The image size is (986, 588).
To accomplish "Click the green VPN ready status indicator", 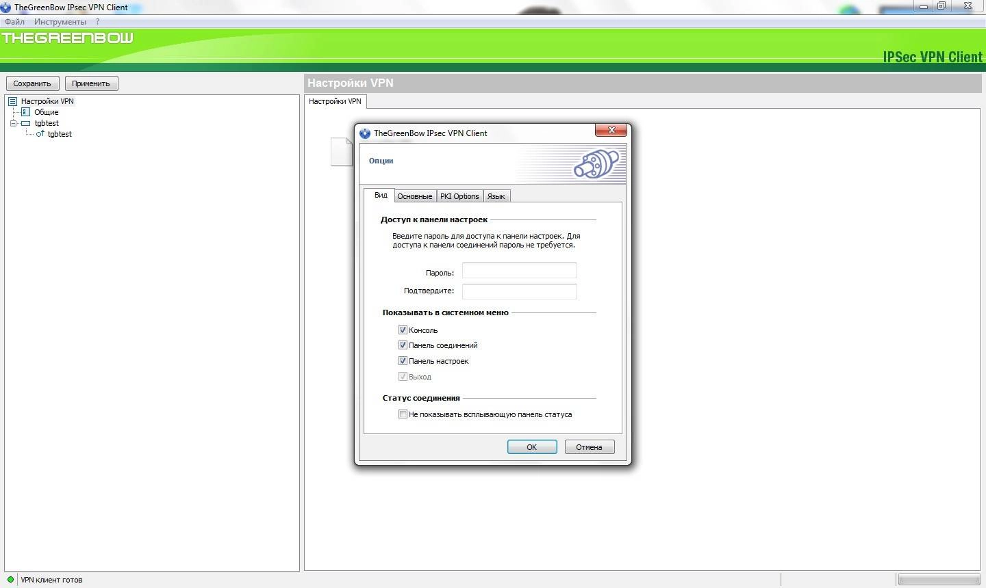I will (x=10, y=580).
